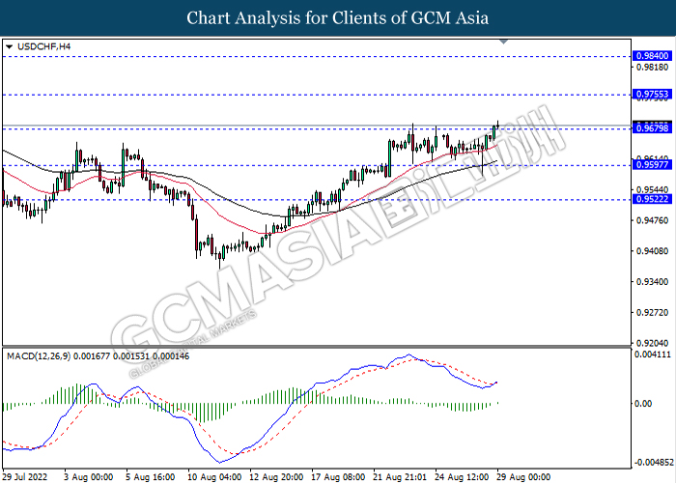Select the 0.96798 price level label
The image size is (676, 483).
pyautogui.click(x=652, y=128)
